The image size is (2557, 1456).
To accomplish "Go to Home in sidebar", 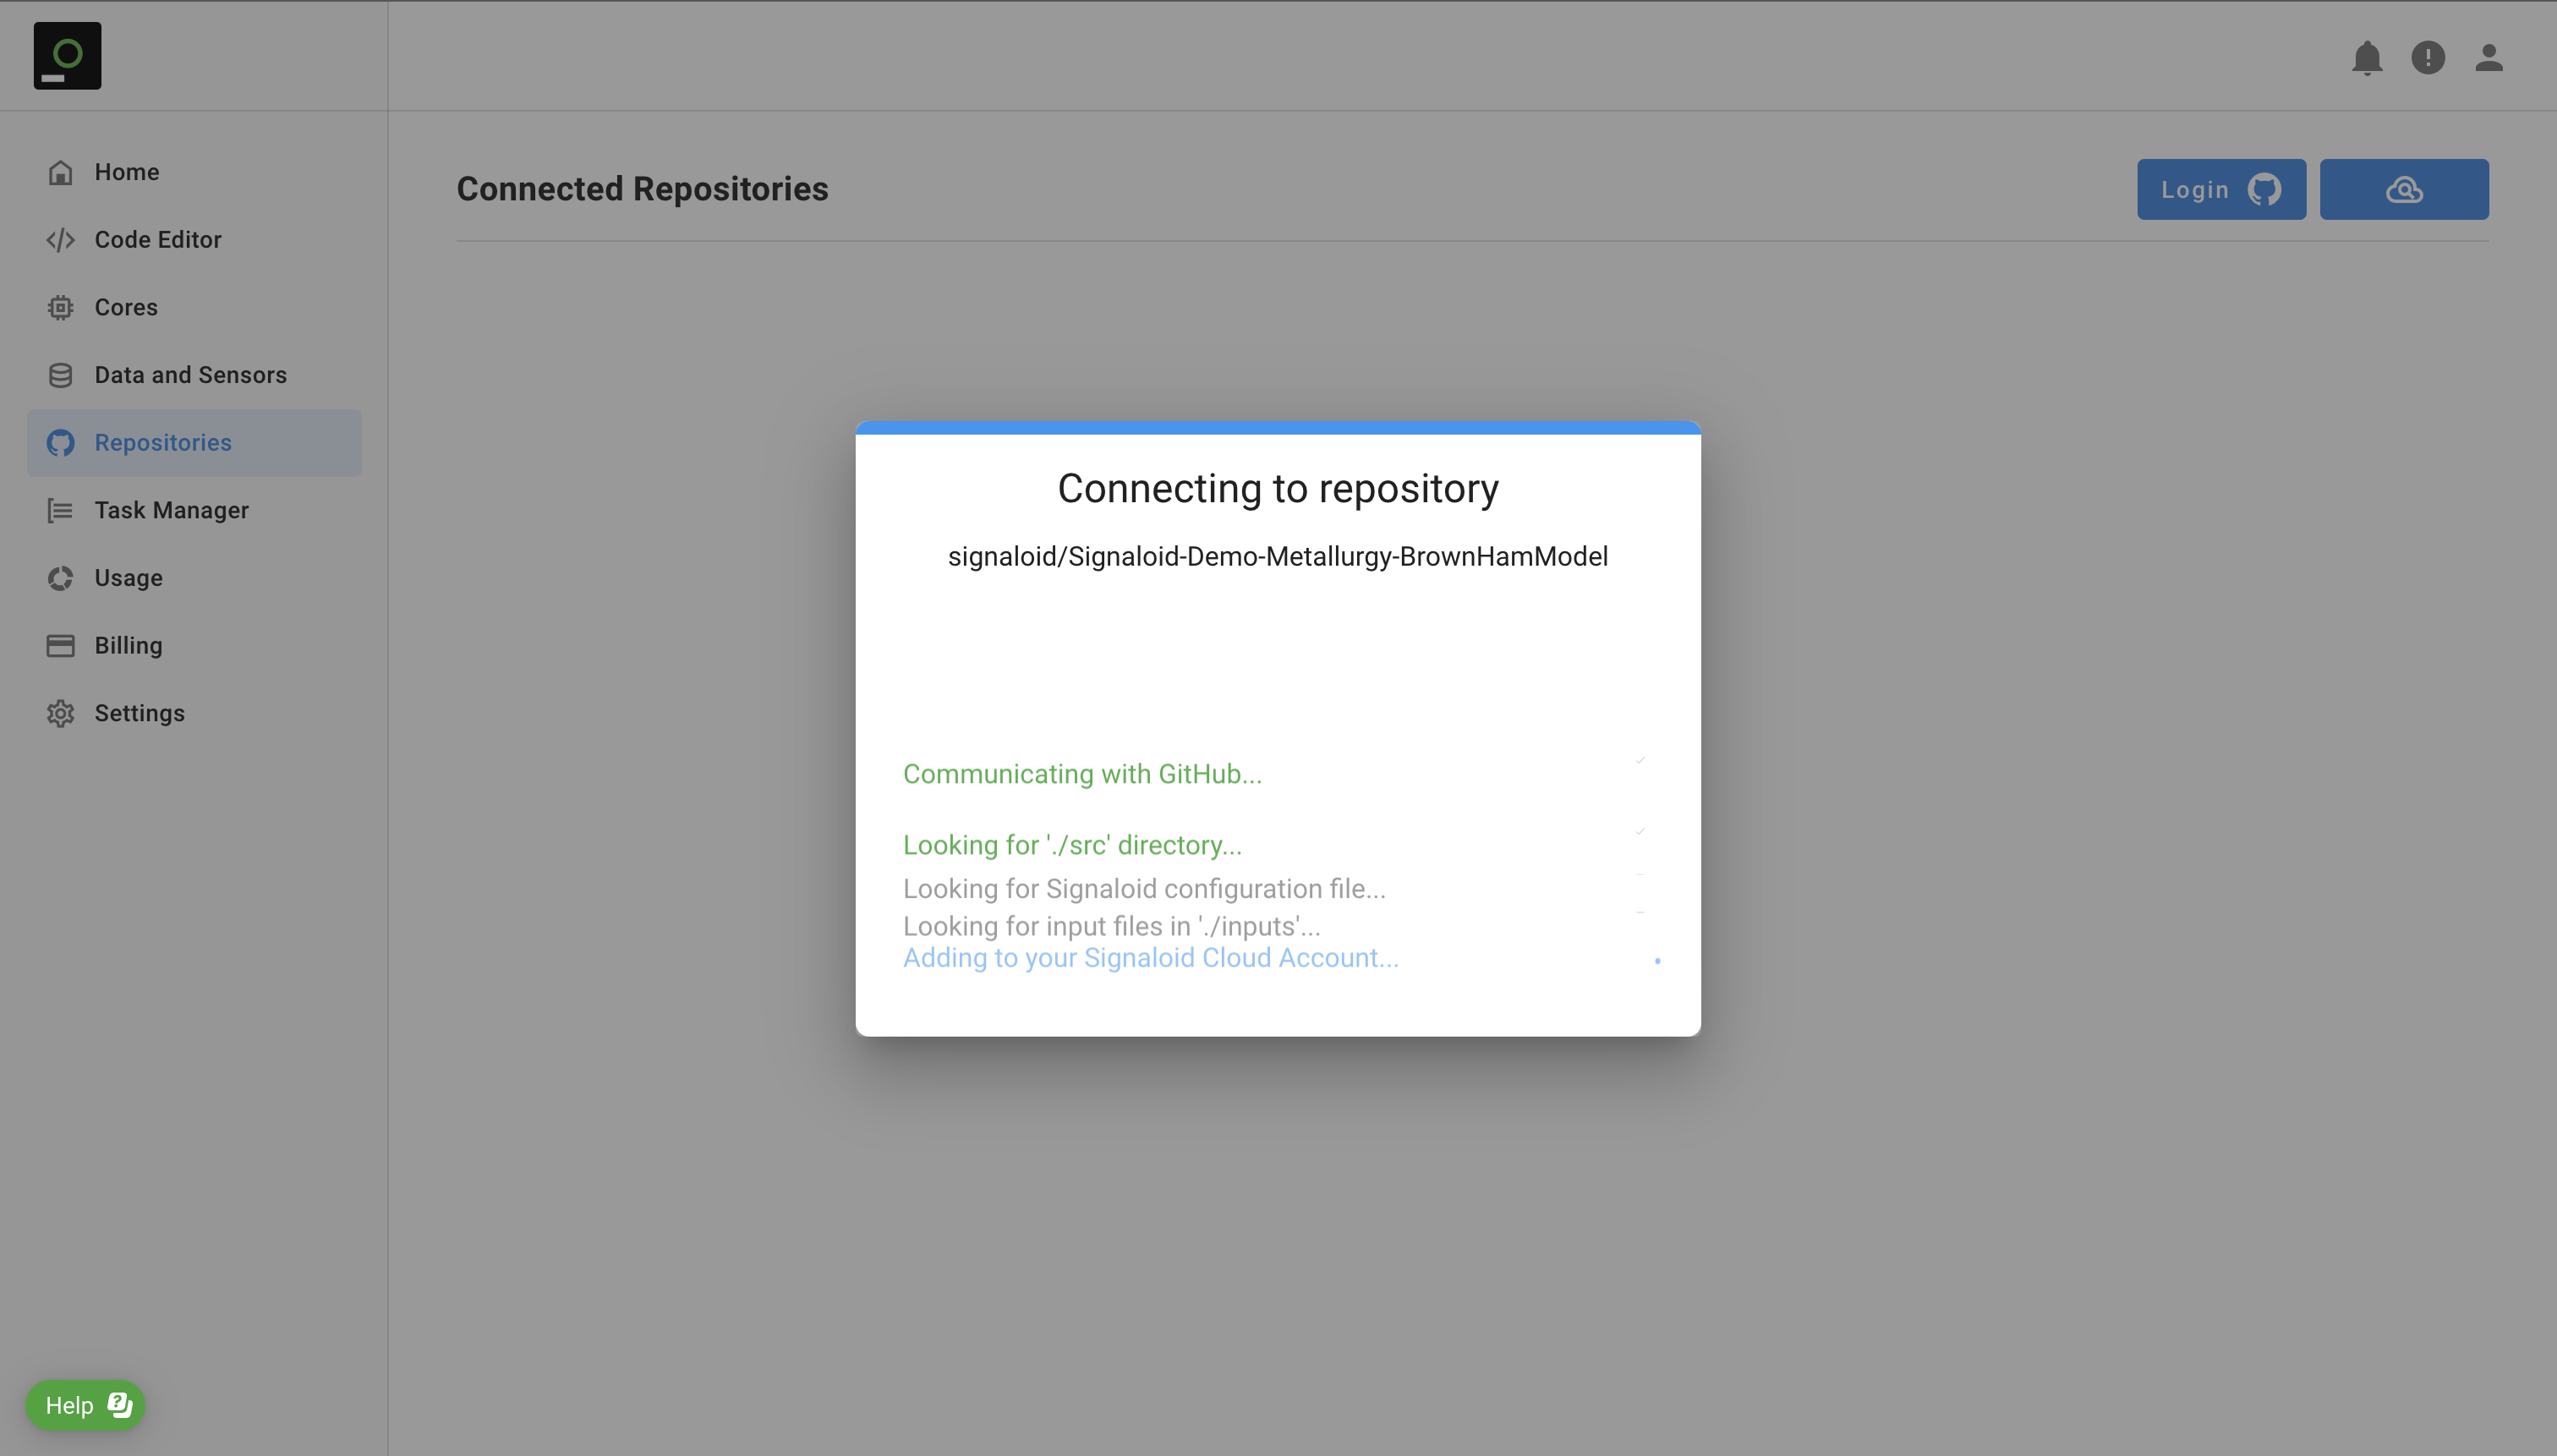I will click(127, 172).
